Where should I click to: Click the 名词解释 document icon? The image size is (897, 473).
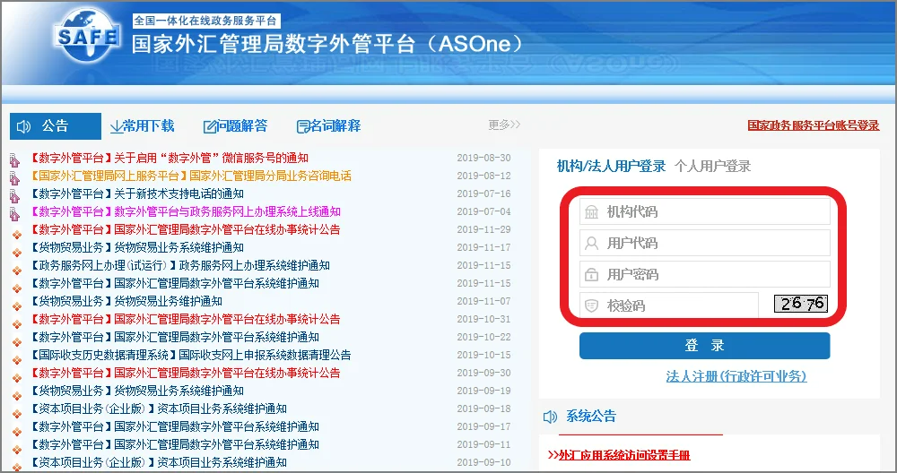(x=303, y=126)
